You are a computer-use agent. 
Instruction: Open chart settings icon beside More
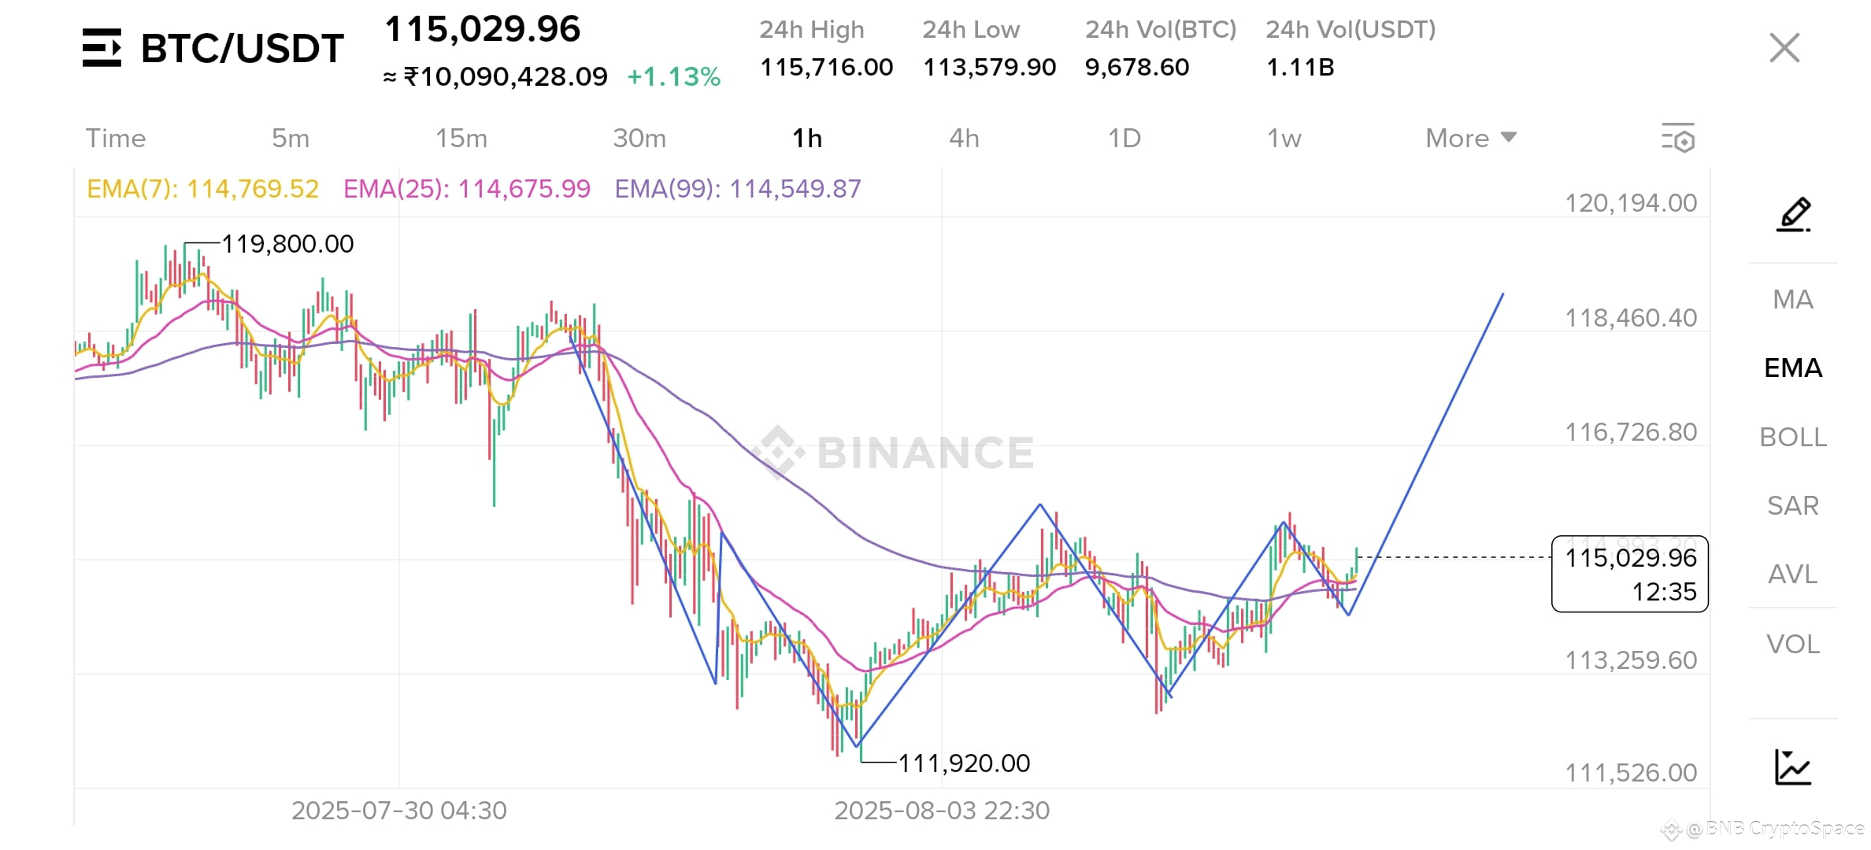(x=1678, y=138)
